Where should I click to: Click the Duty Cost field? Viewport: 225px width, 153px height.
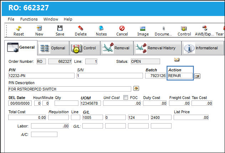tap(155, 103)
